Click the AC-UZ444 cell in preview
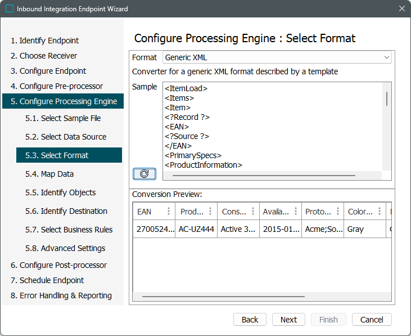The width and height of the screenshot is (411, 336). point(196,229)
